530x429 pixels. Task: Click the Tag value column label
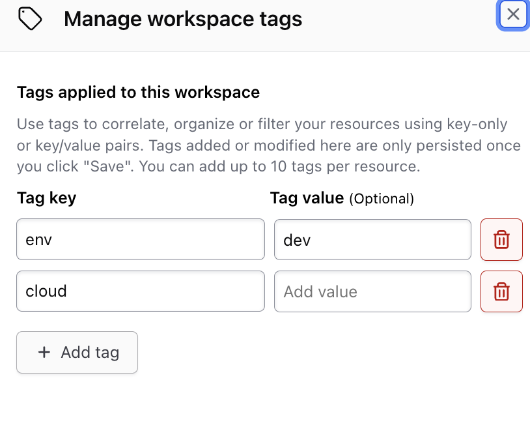tap(307, 198)
